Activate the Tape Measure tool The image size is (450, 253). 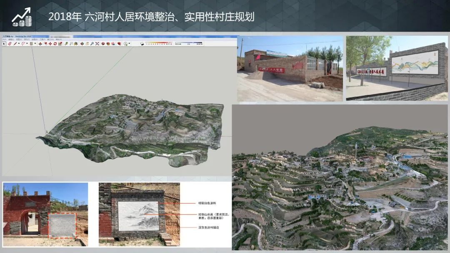(x=66, y=44)
